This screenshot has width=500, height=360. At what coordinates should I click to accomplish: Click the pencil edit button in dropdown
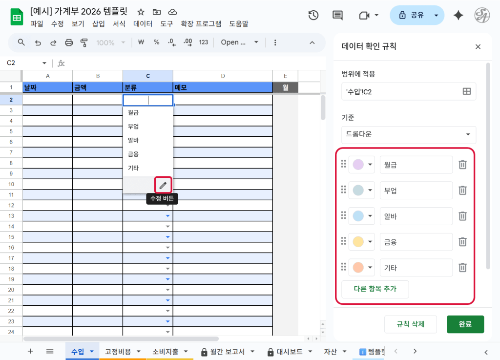(163, 185)
